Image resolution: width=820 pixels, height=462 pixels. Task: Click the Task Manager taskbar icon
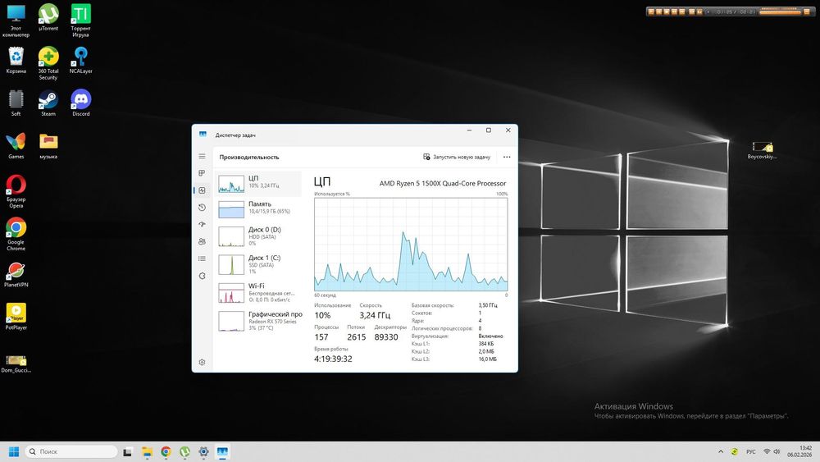[x=222, y=452]
